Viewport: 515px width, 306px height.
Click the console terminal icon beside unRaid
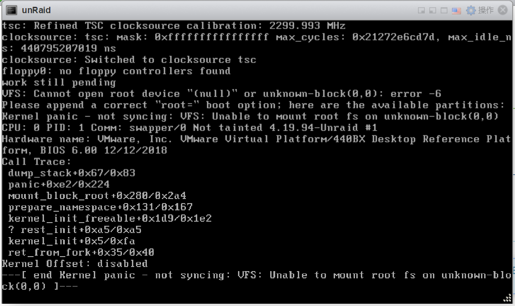[11, 10]
